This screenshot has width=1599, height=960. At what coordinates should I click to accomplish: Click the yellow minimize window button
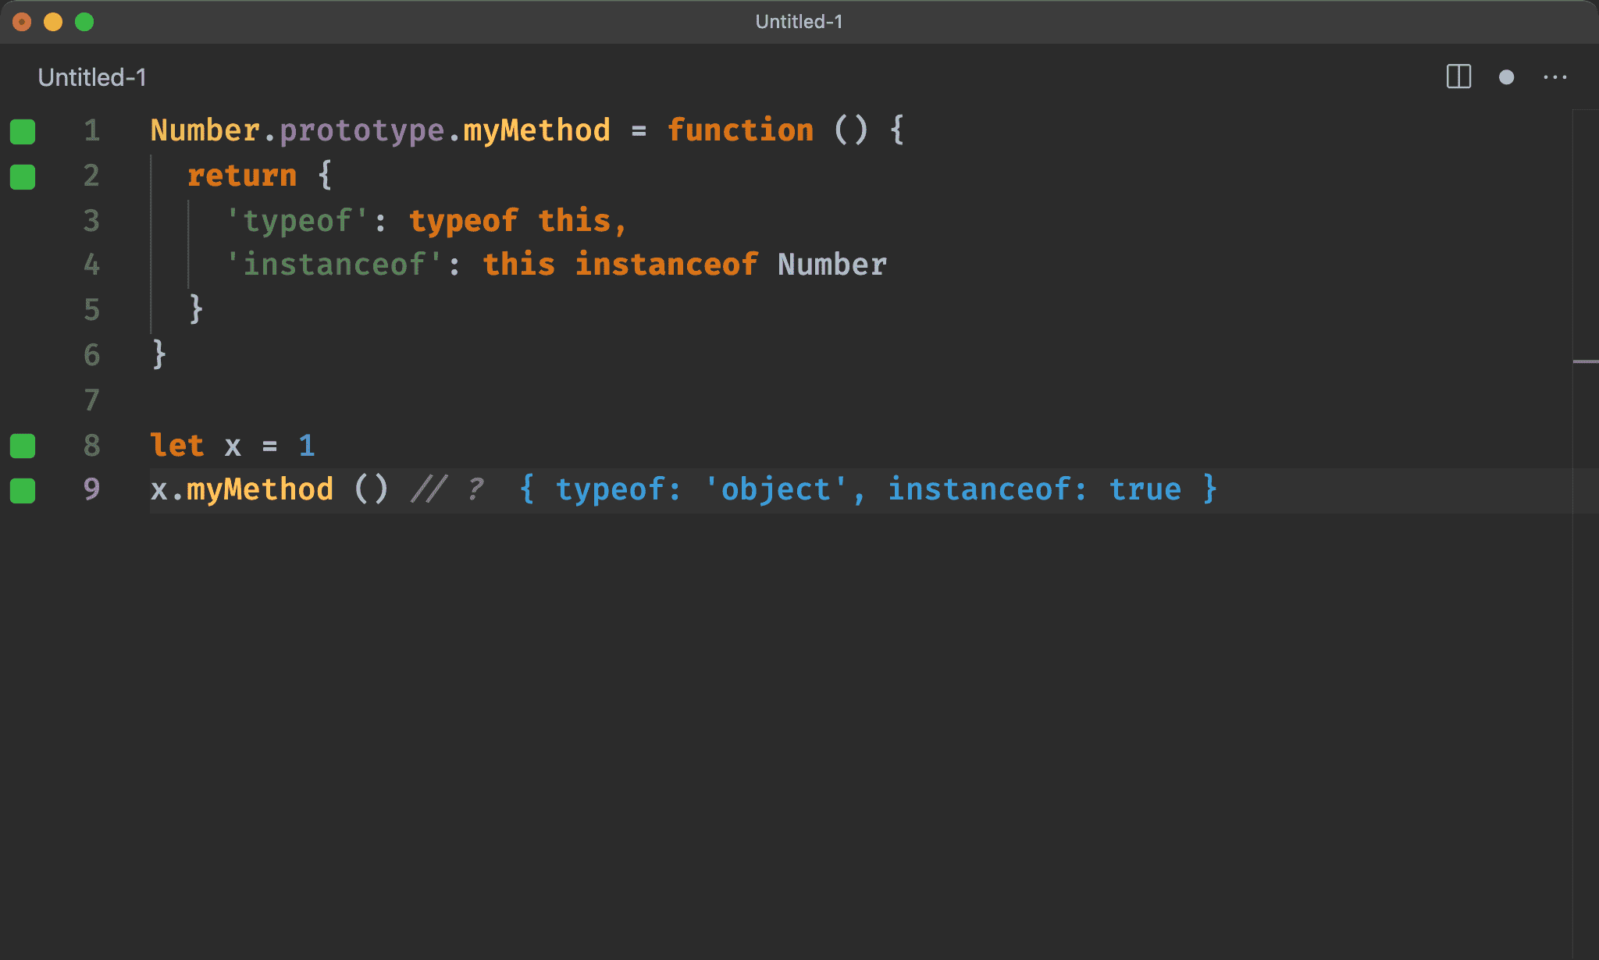coord(53,22)
